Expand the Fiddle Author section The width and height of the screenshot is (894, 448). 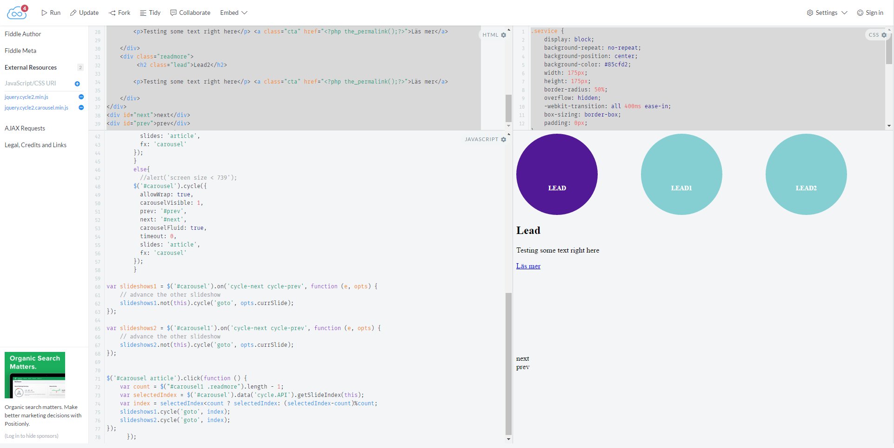pos(23,34)
